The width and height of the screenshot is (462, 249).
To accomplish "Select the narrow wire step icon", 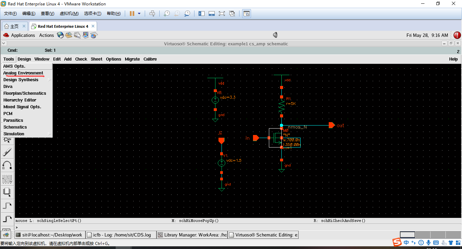I will pyautogui.click(x=7, y=205).
